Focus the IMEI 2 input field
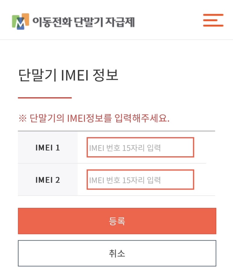 pos(140,180)
